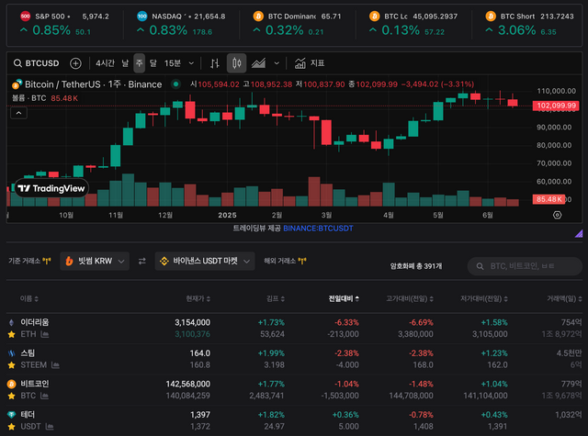Expand the chart style dropdown arrow
Screen dimensions: 588x436
tap(277, 63)
